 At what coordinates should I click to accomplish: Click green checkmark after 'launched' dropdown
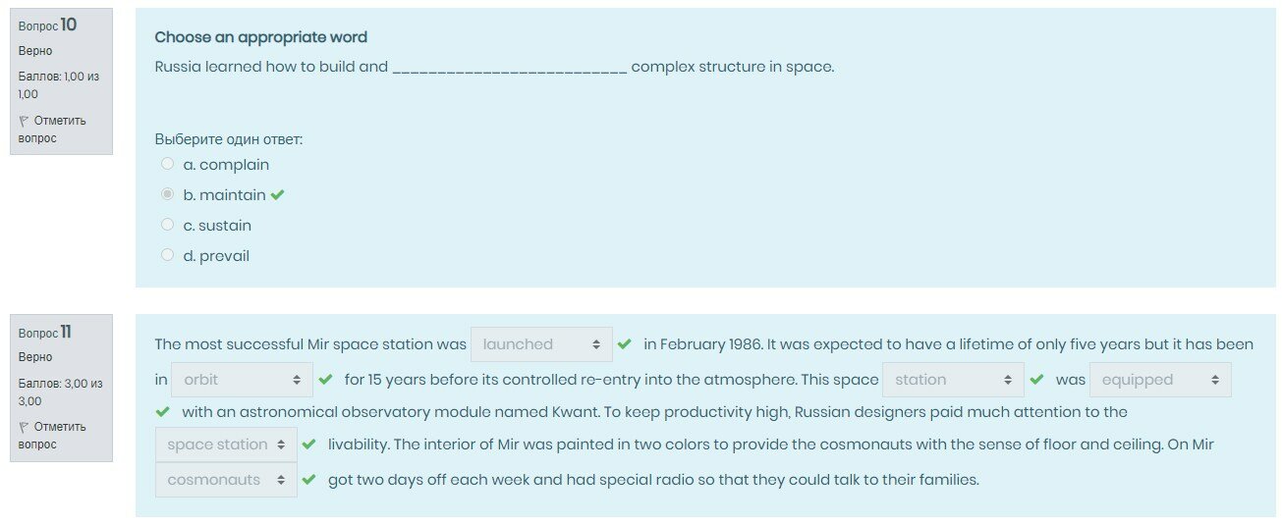click(x=624, y=344)
